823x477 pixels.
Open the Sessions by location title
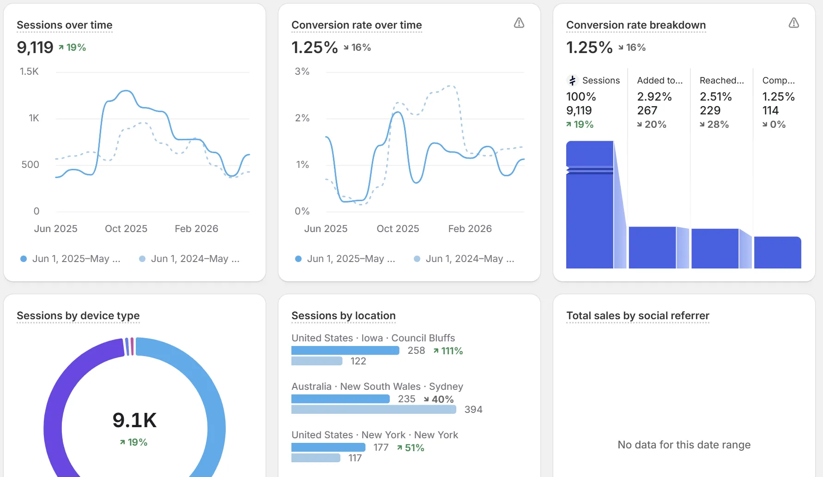[x=344, y=316]
